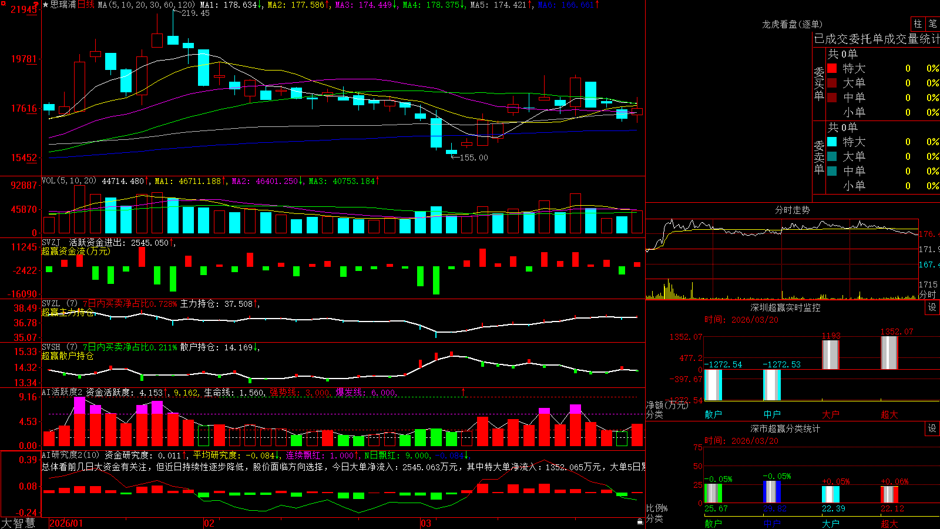The image size is (940, 529).
Task: Click the cyan 特大 sell order swatch
Action: pos(832,142)
